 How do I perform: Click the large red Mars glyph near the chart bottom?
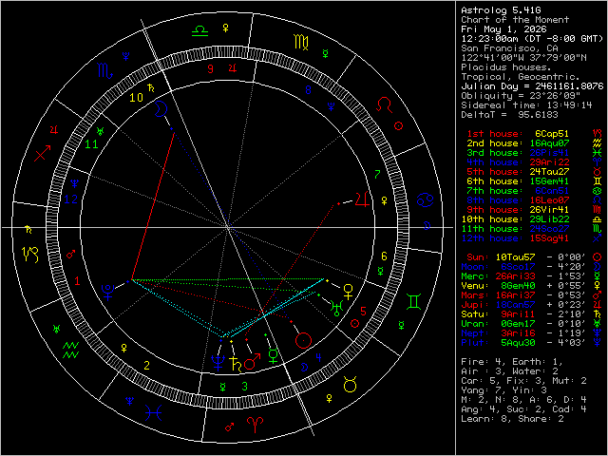pyautogui.click(x=253, y=362)
